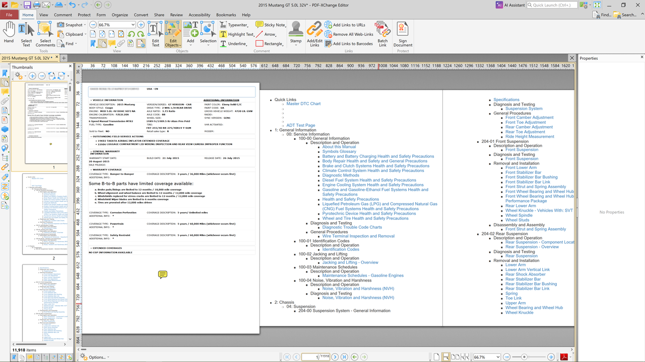Open the Front Camber Adjustment link

click(x=529, y=118)
